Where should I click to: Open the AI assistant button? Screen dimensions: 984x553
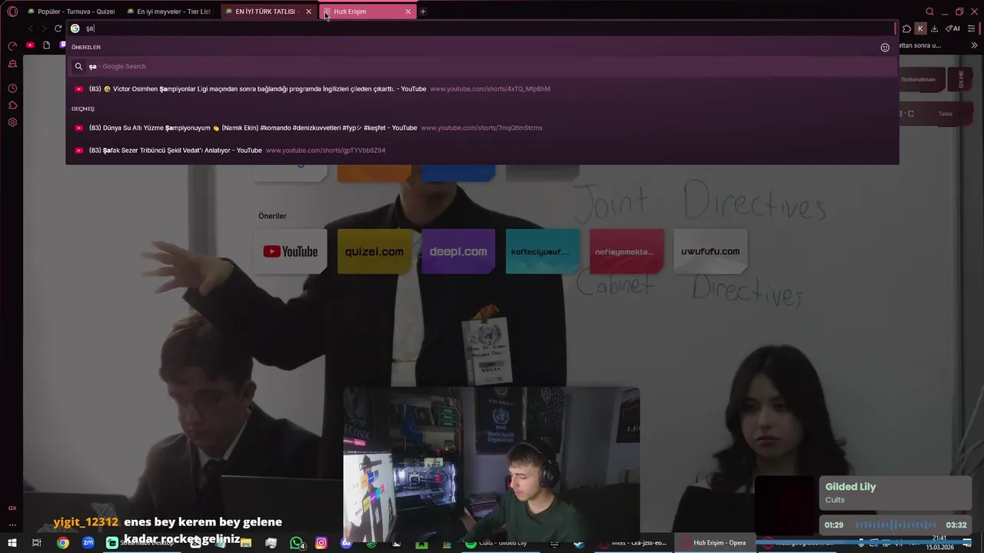tap(952, 28)
